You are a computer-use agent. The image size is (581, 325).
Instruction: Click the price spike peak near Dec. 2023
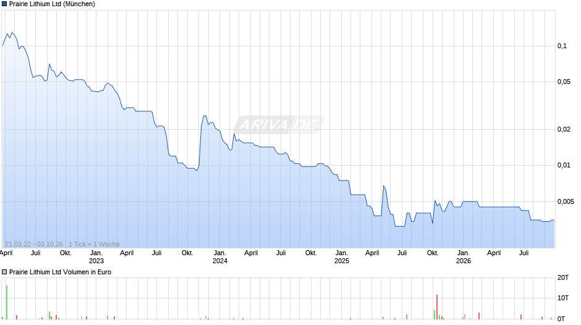[204, 116]
